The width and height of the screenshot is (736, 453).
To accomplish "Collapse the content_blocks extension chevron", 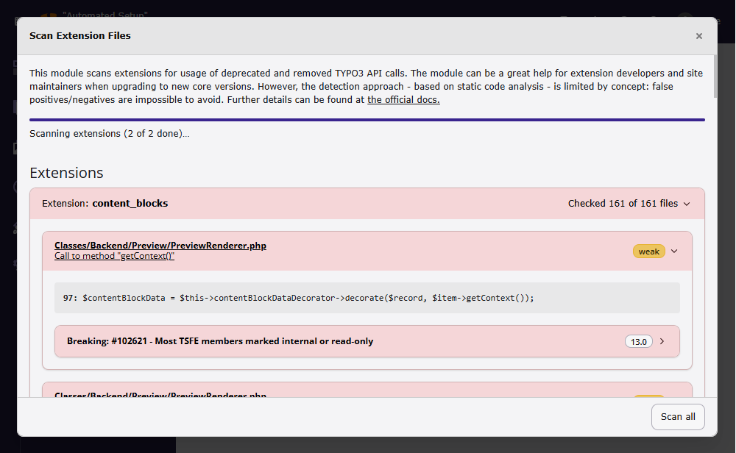I will 687,204.
